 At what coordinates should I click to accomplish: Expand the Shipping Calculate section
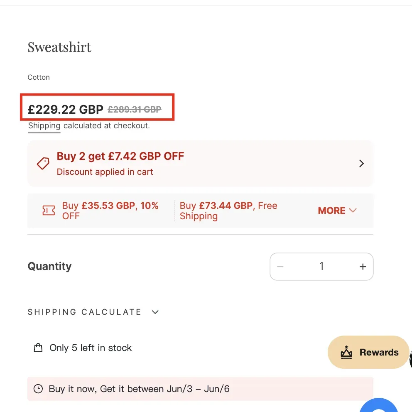[93, 312]
